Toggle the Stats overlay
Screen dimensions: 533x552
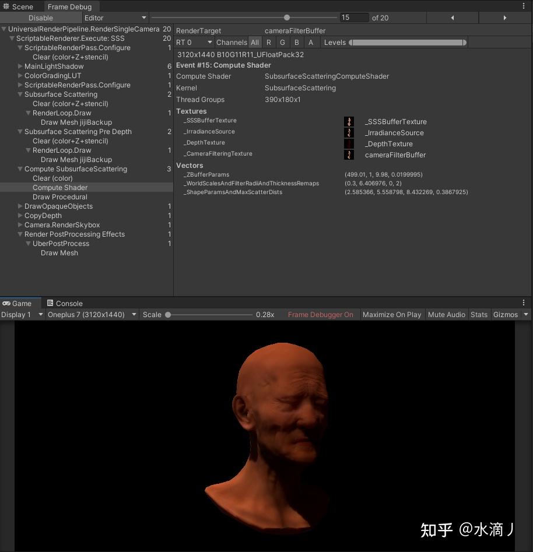point(479,315)
